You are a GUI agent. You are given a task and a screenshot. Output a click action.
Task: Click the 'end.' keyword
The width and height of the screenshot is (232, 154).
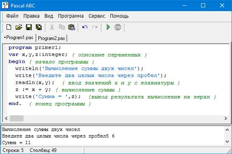pos(15,104)
